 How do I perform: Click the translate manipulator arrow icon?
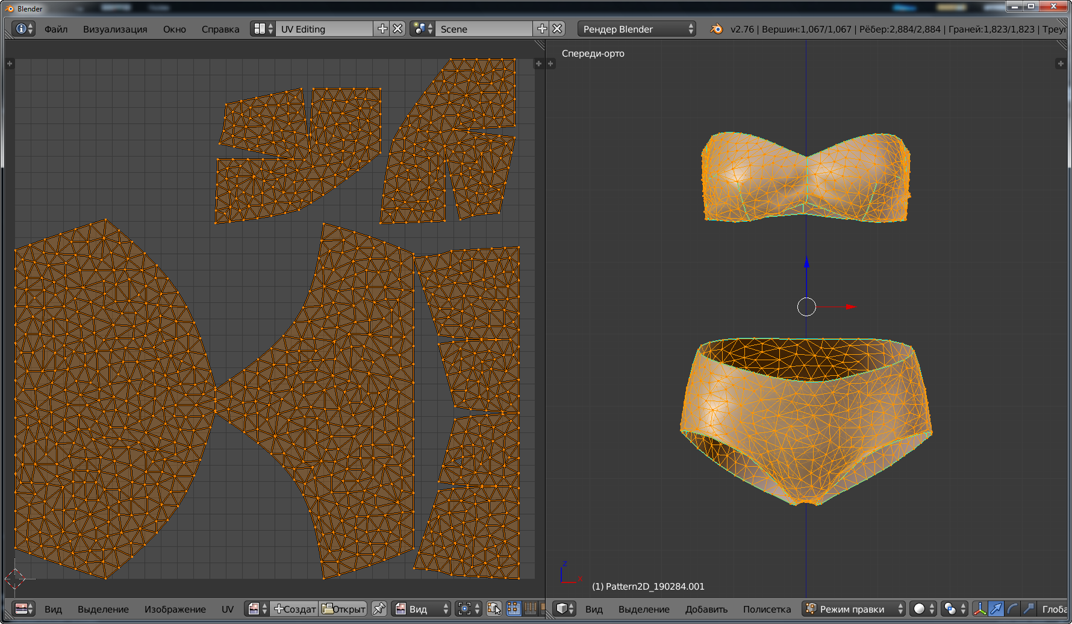[996, 609]
